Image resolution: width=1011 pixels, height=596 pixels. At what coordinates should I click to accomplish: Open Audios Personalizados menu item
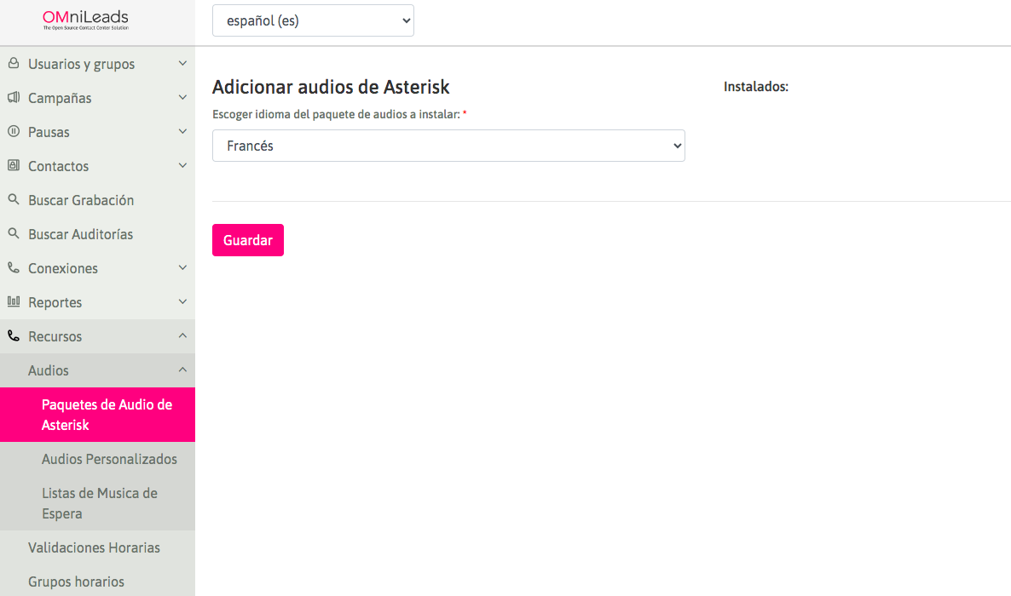[x=109, y=459]
